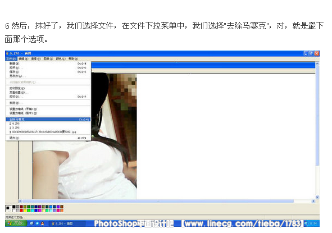Click the system tray clock
332x233 pixels.
pos(313,223)
